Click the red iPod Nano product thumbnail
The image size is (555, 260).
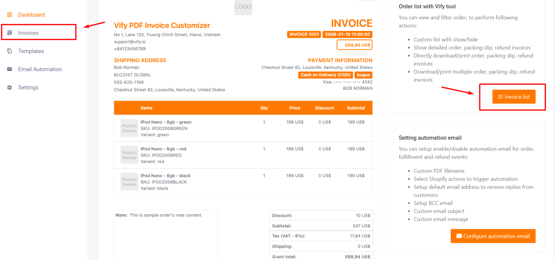pyautogui.click(x=129, y=155)
